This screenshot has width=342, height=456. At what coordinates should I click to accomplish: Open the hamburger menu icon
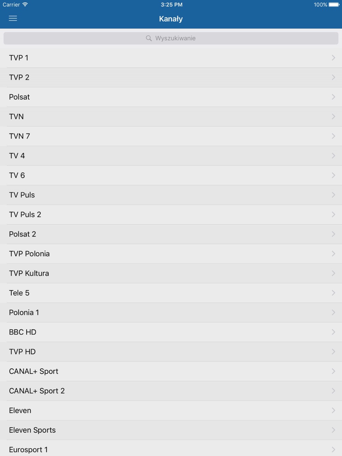[13, 18]
